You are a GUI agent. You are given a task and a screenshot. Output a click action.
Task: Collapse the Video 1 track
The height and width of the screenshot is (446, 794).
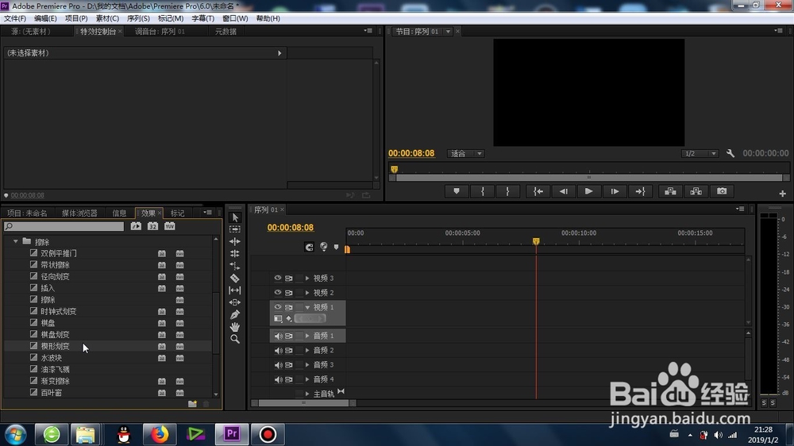click(x=307, y=307)
